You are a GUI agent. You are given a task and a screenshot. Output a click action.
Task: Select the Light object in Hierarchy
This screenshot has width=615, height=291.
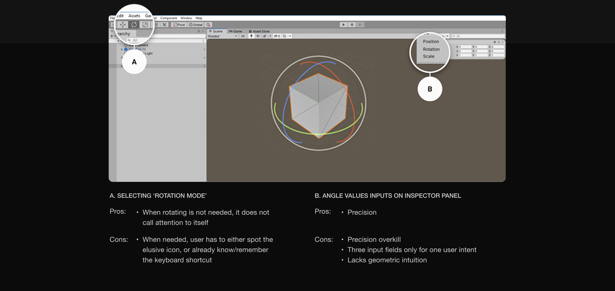(x=148, y=53)
